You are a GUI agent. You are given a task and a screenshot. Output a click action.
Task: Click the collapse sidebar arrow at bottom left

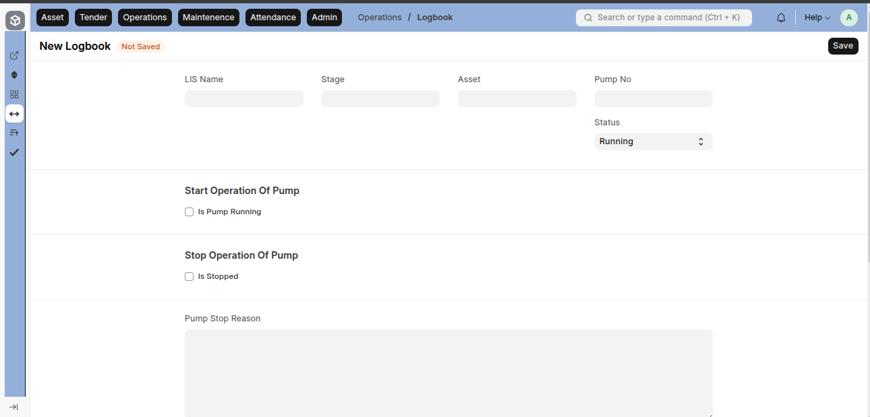click(14, 407)
